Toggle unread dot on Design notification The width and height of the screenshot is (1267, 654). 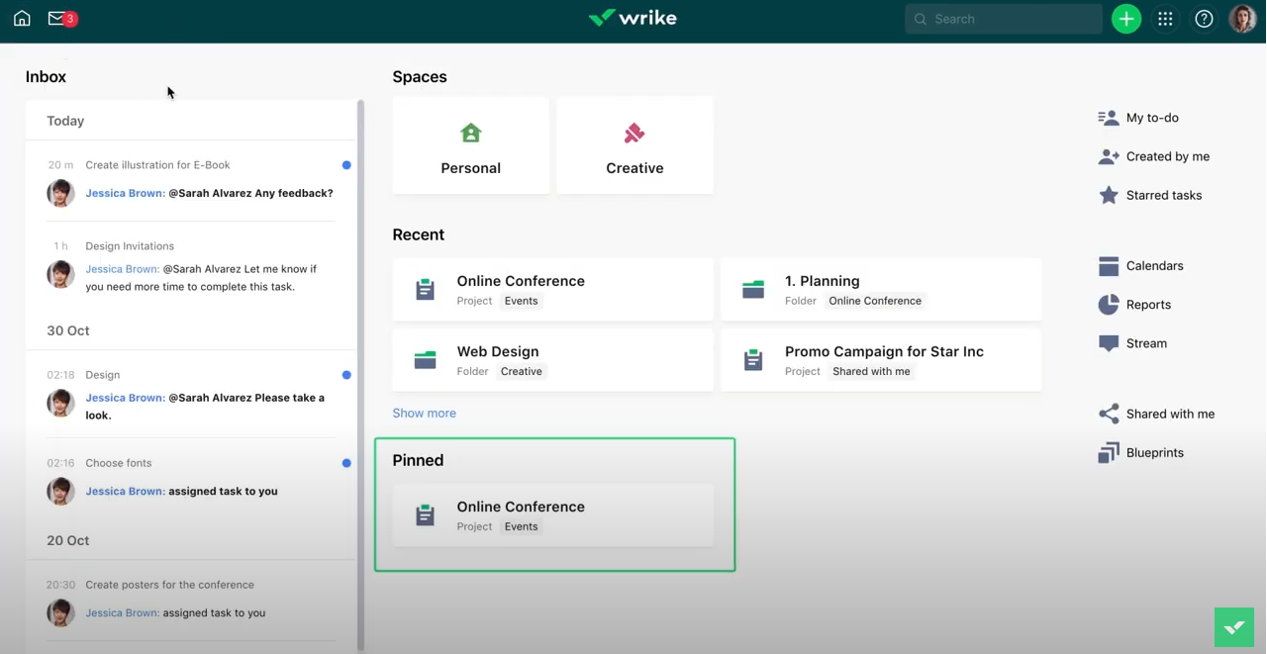pyautogui.click(x=346, y=375)
